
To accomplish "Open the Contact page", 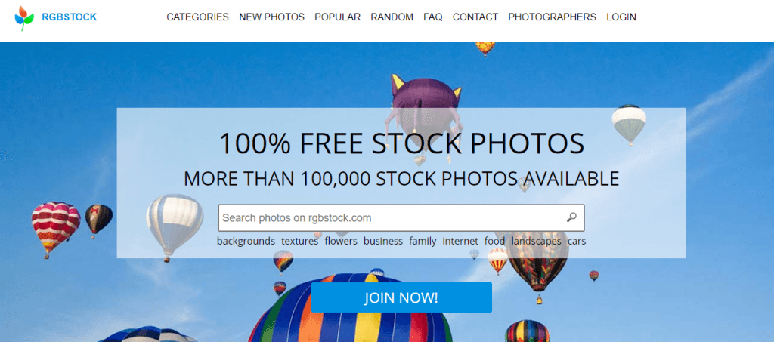I will [x=475, y=17].
